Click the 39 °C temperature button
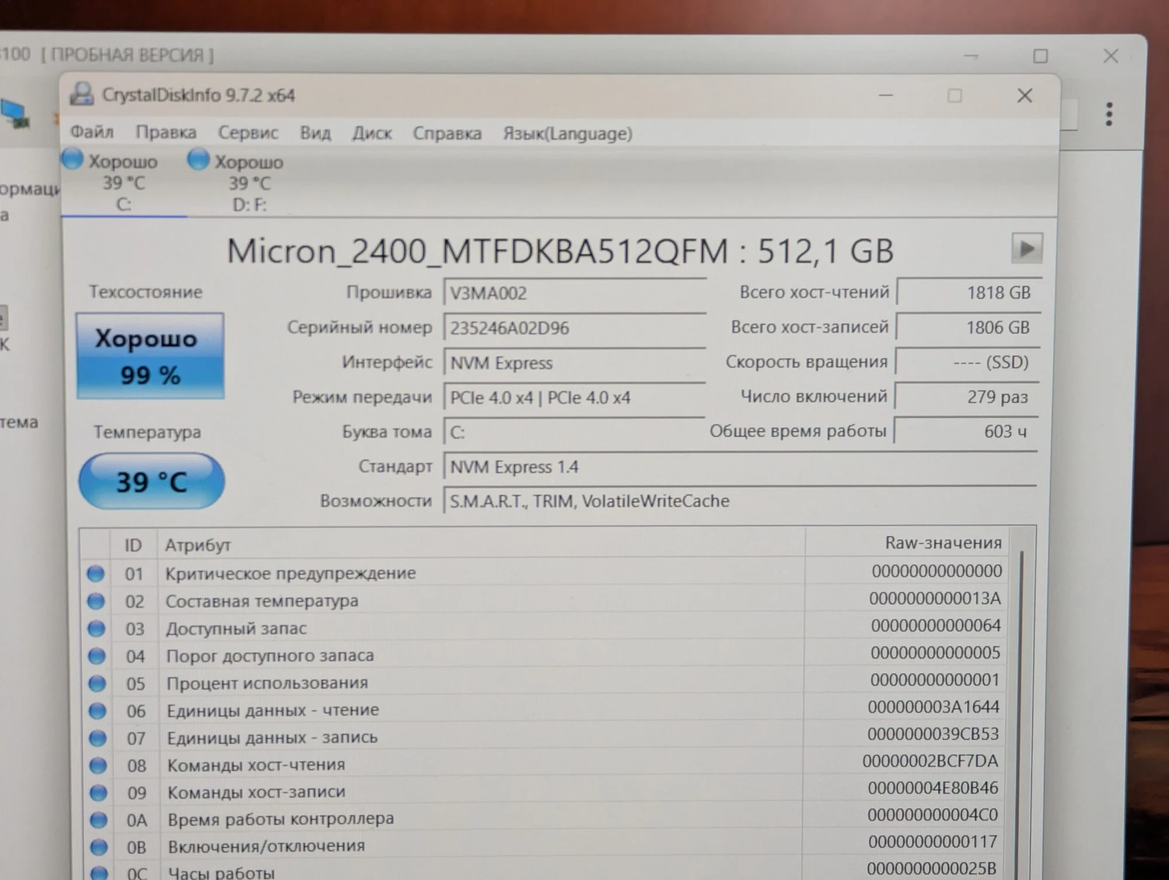Screen dimensions: 1169x880 tap(151, 481)
